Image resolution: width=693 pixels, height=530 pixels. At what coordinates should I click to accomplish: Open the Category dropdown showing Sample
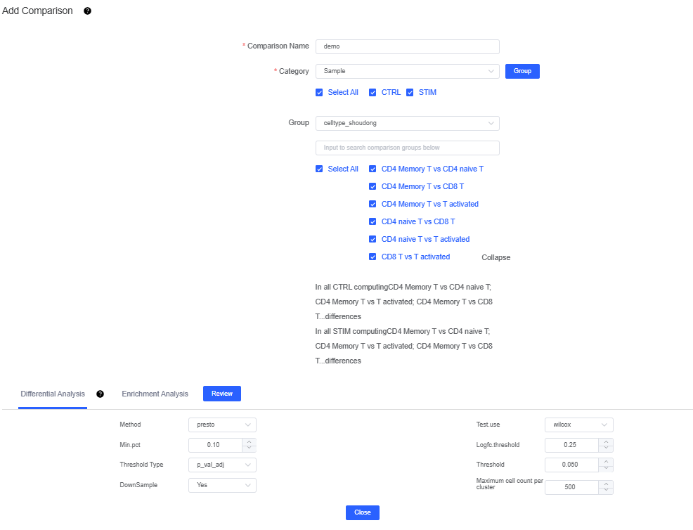pos(407,71)
